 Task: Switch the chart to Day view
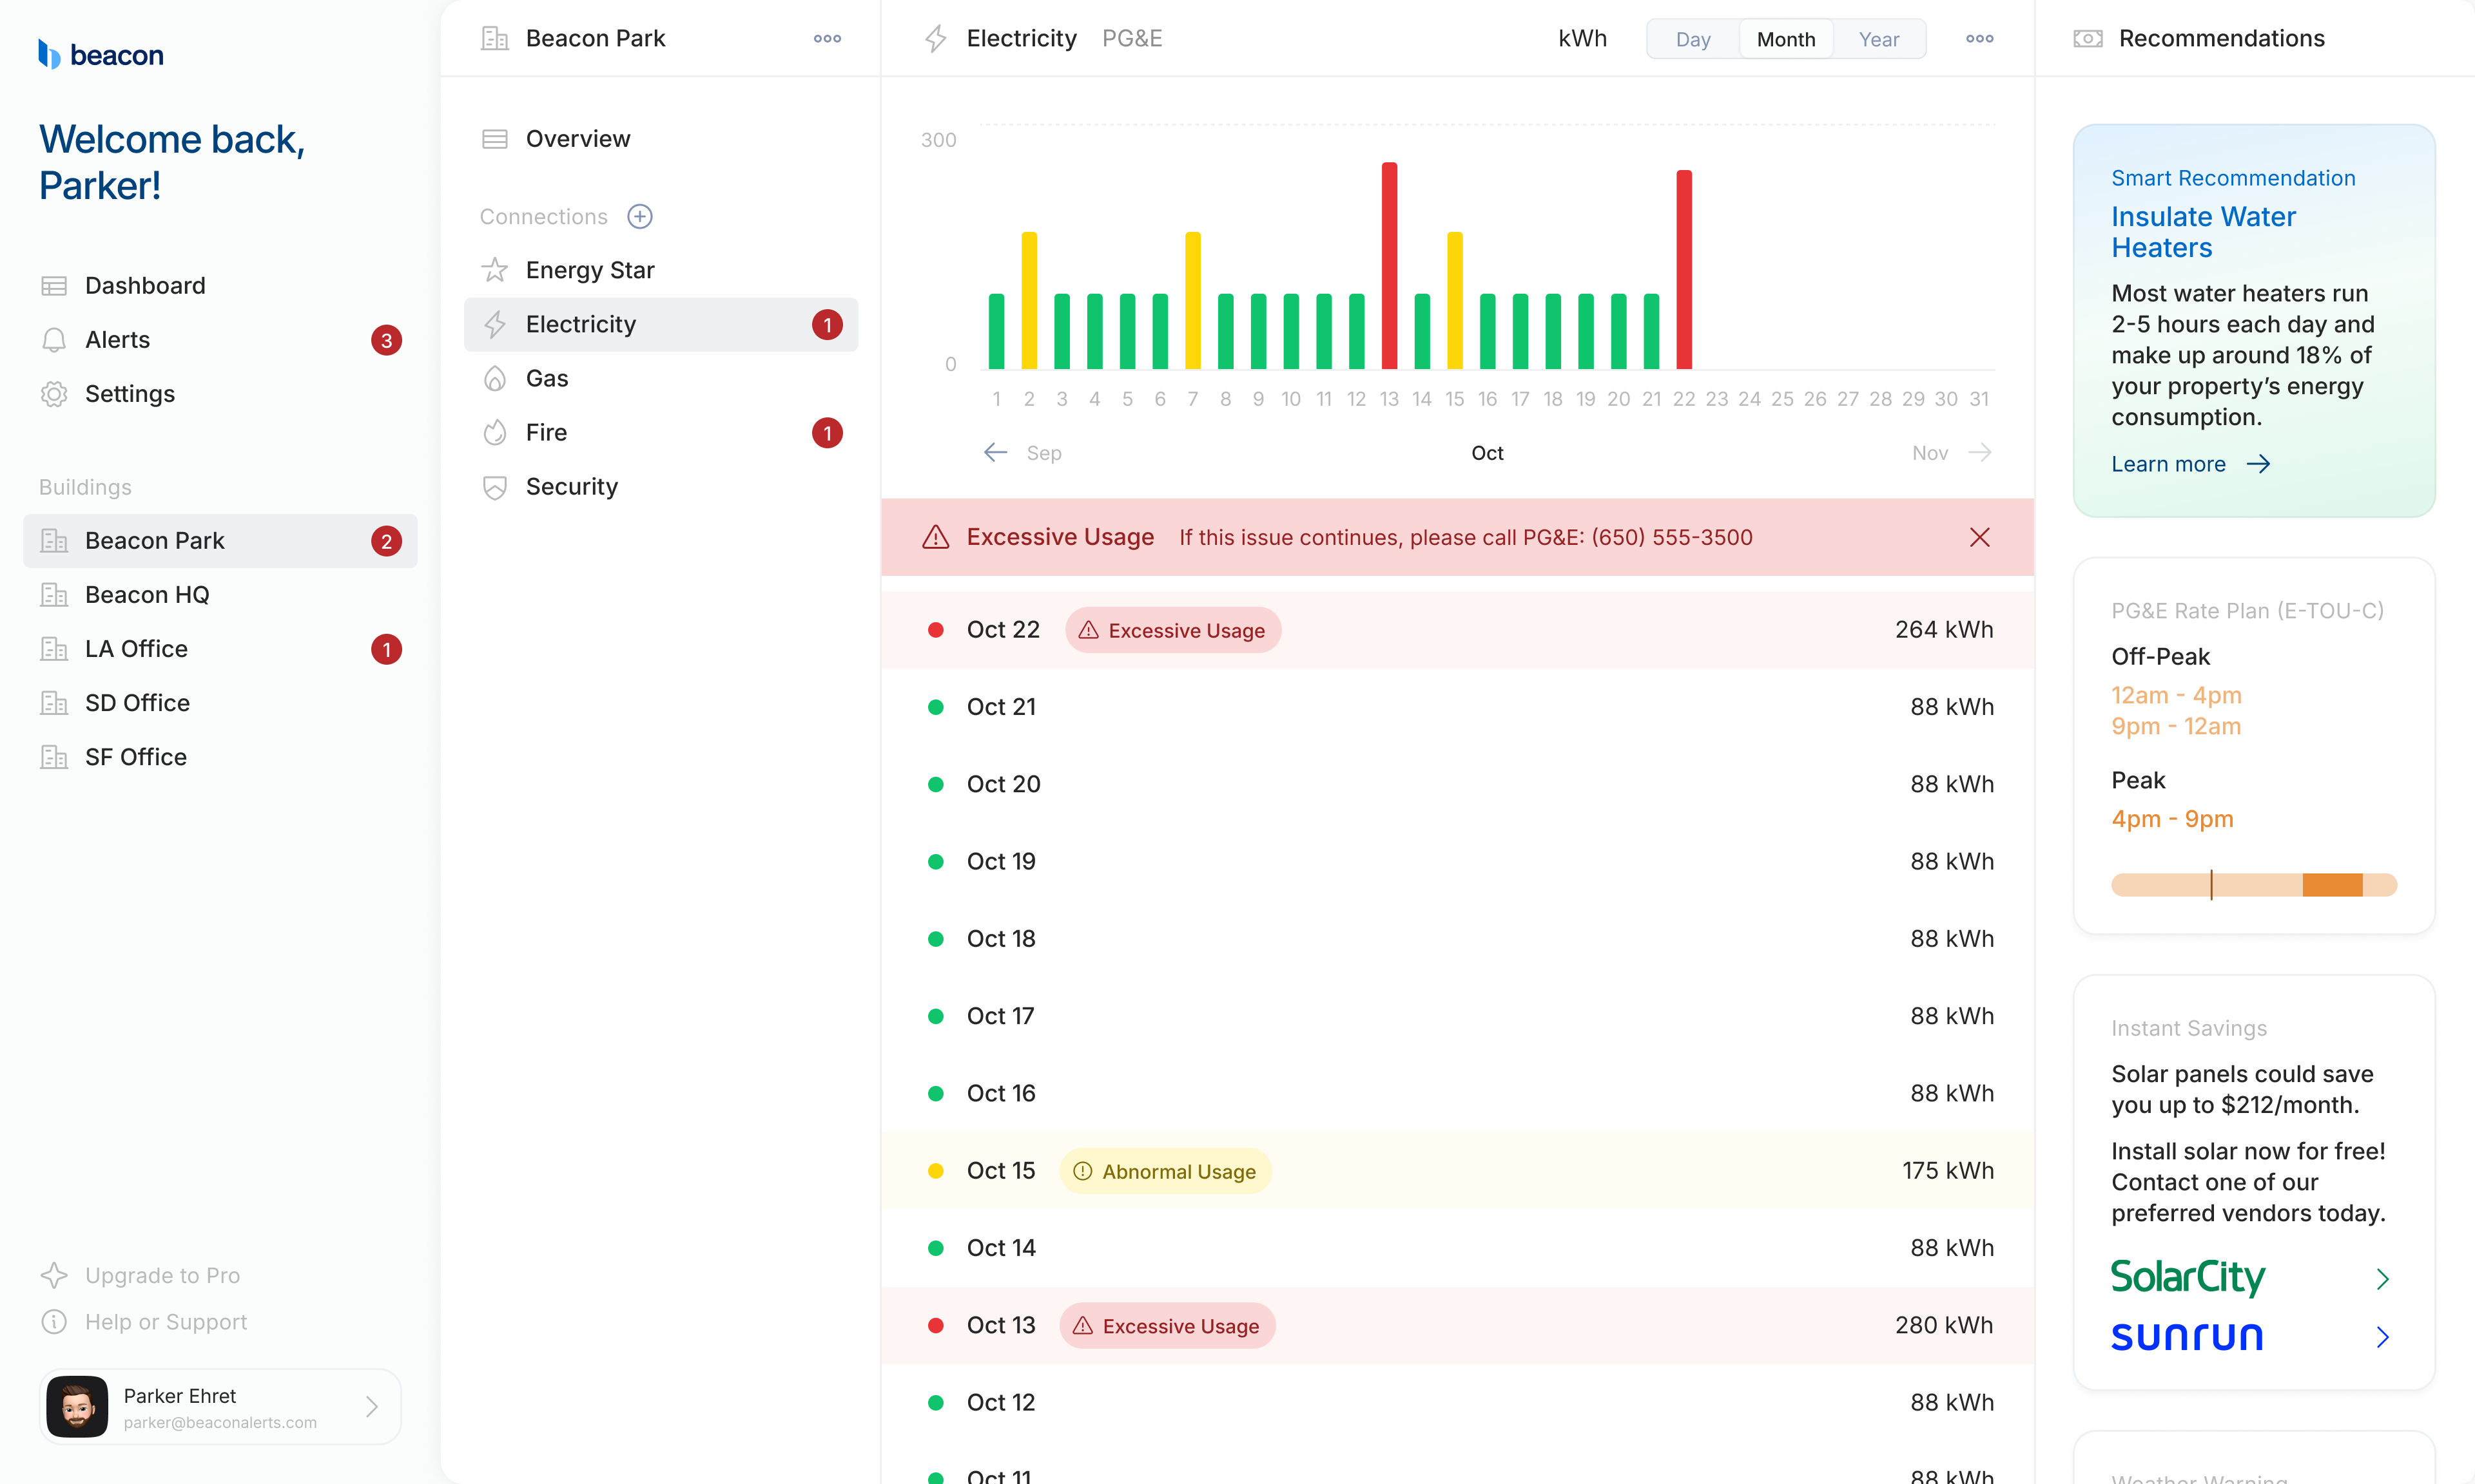(x=1693, y=39)
